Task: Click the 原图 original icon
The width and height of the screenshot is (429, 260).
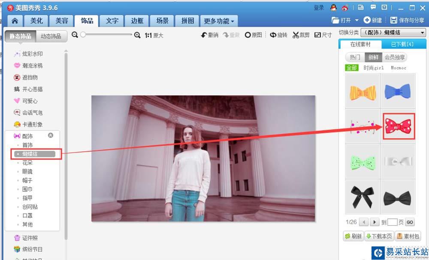Action: click(x=248, y=35)
